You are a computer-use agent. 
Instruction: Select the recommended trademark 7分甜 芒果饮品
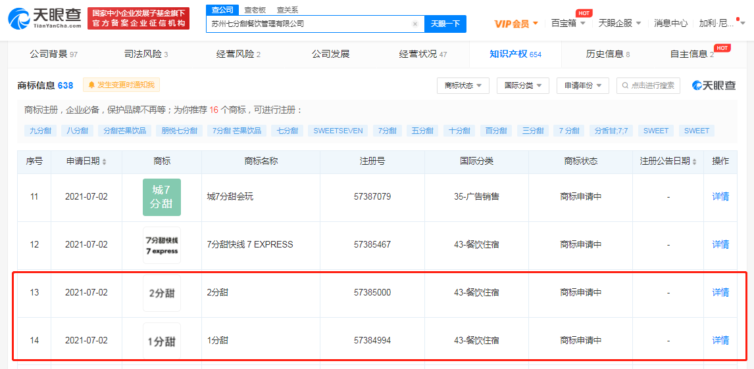click(237, 131)
